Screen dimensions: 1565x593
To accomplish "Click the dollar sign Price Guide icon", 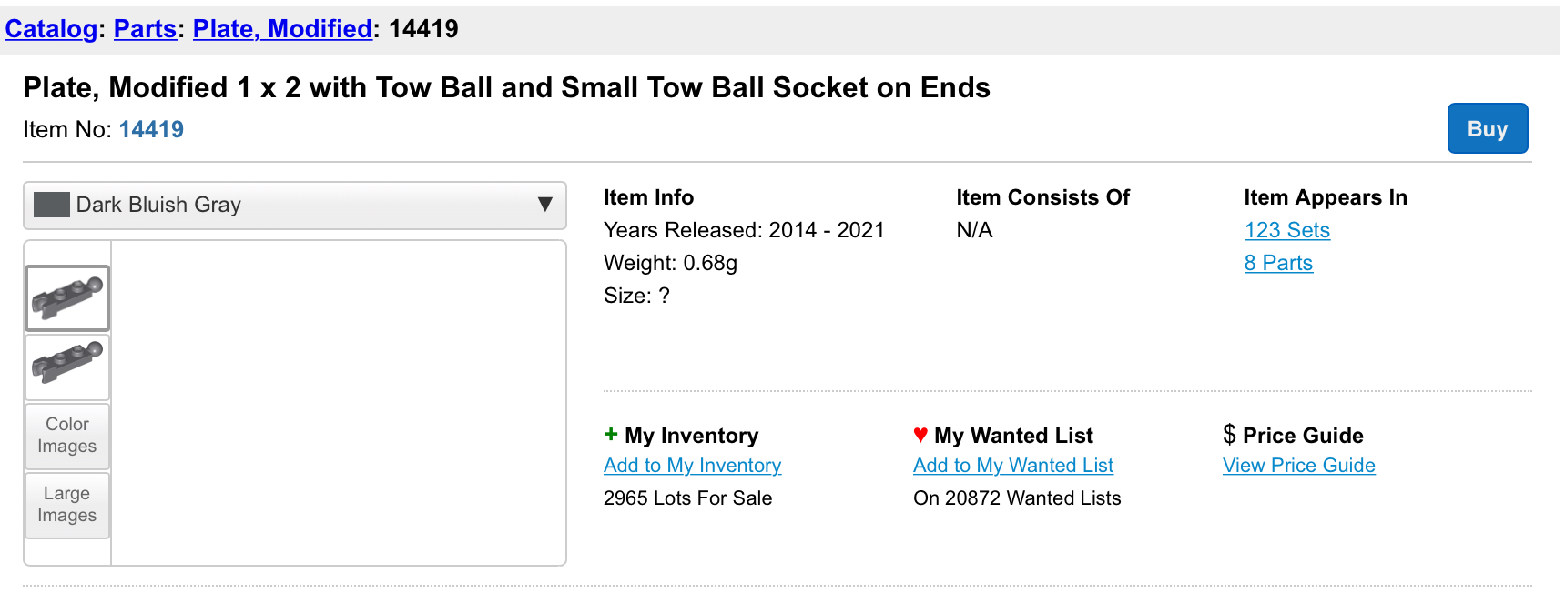I will (x=1229, y=435).
